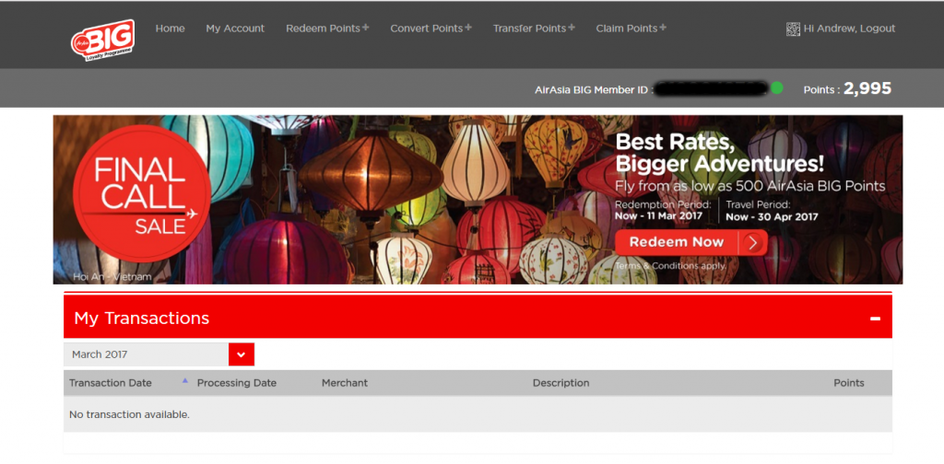Click the Processing Date column header

(237, 383)
